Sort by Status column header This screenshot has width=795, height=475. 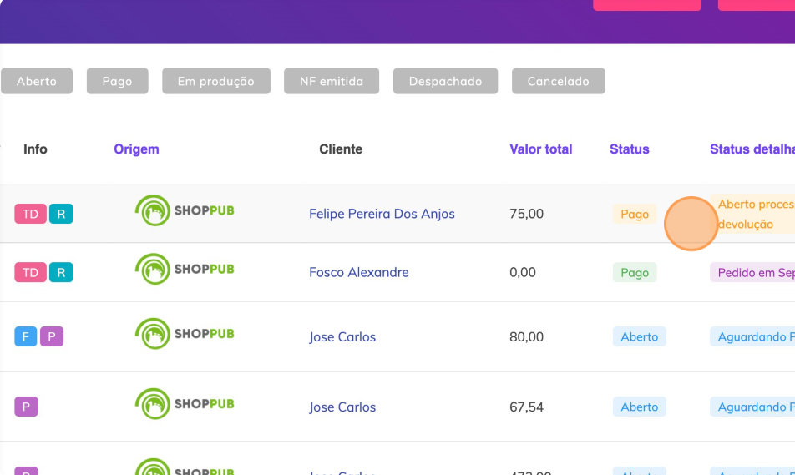pyautogui.click(x=629, y=149)
